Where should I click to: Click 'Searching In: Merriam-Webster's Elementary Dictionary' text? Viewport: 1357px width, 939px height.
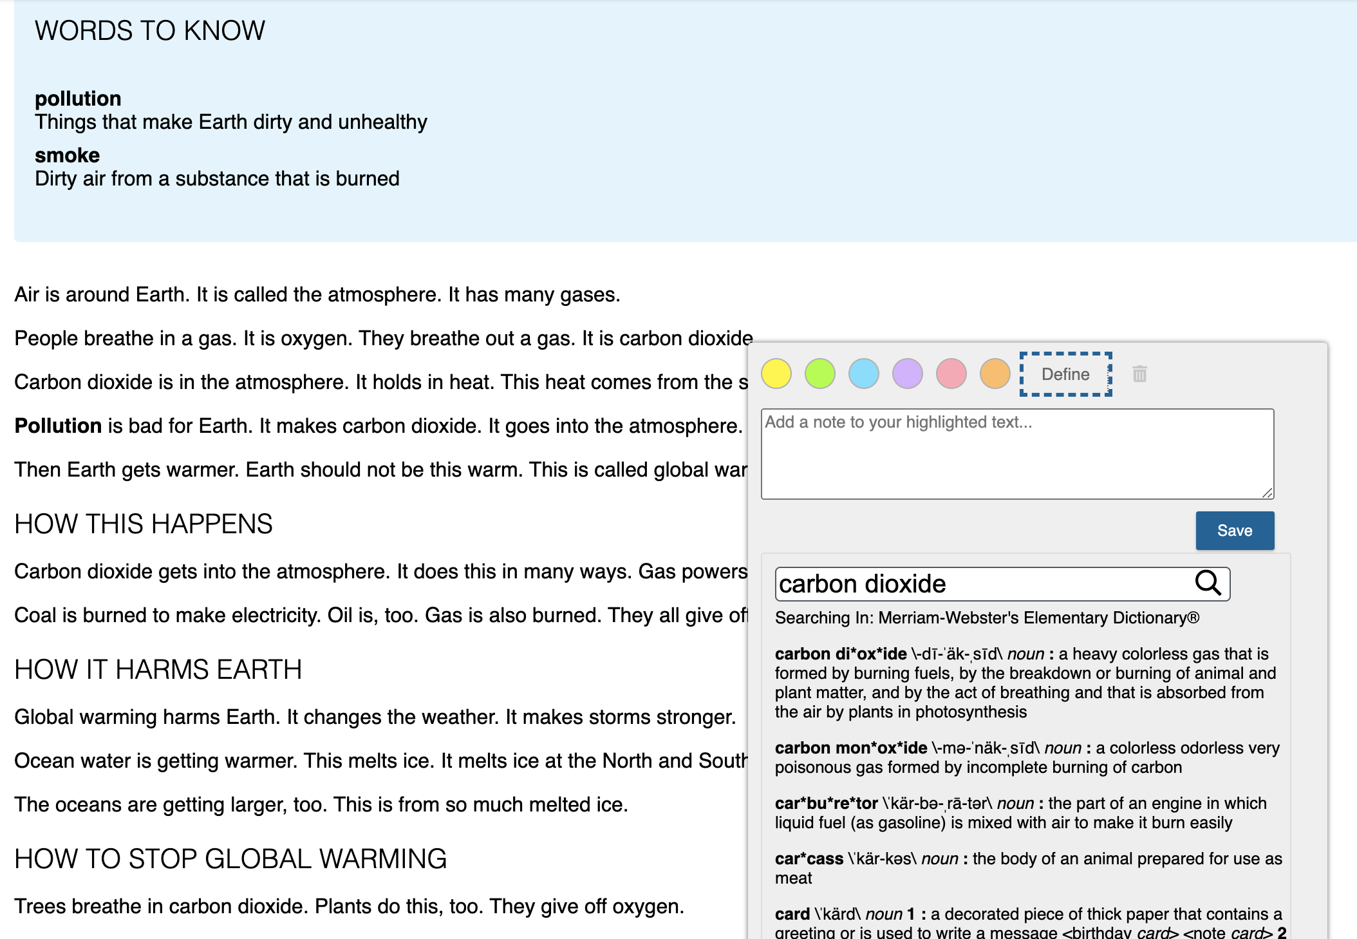987,618
